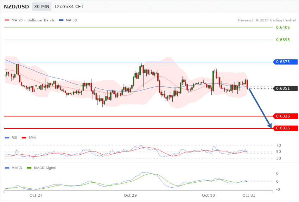Click the RSI legend color swatch

tap(7, 137)
